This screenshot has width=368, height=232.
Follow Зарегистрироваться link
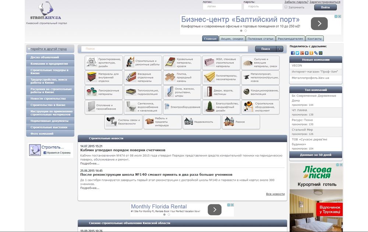click(x=325, y=2)
